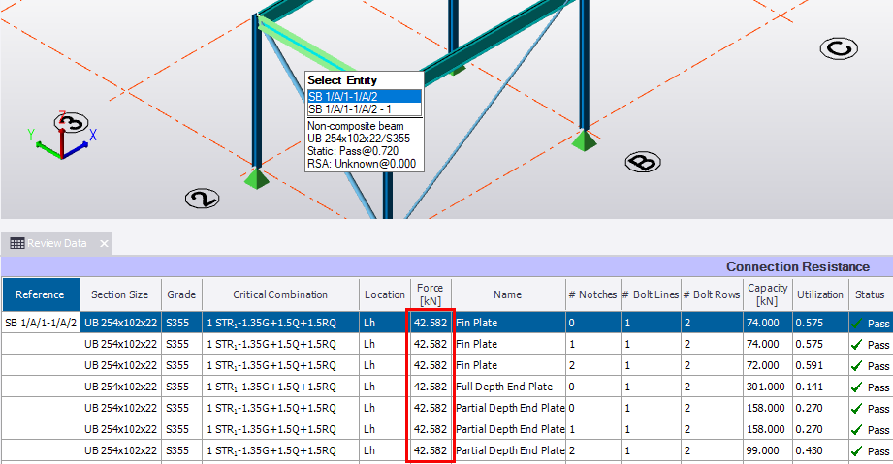Pick "SB 1/A/1-1/A/2 - 1" from entity list
Screen dimensions: 893x464
click(364, 109)
